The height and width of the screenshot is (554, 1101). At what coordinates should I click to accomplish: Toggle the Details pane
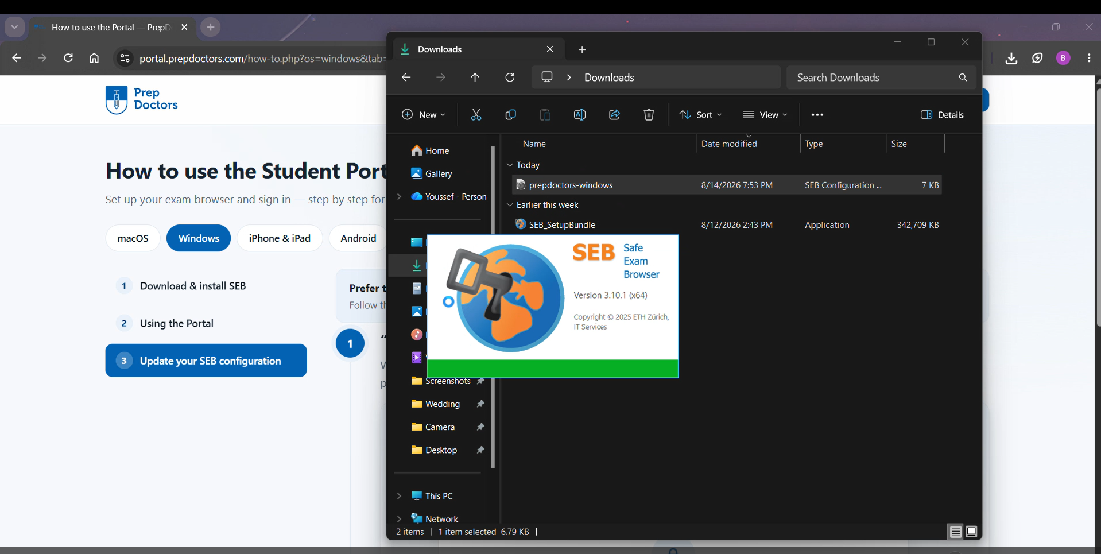point(942,115)
